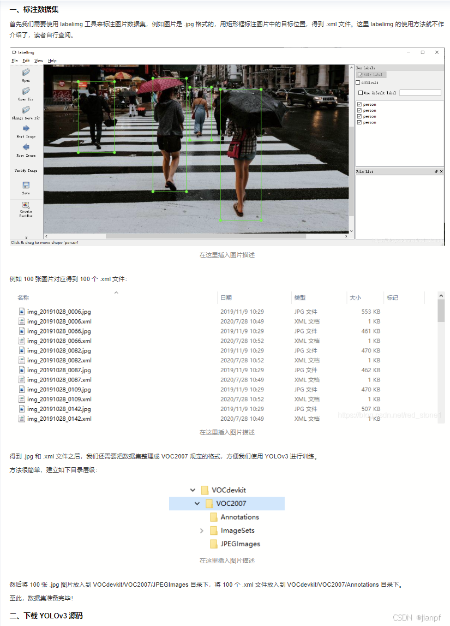The image size is (450, 626).
Task: Click the sort arrow above 名称 column
Action: coord(116,293)
